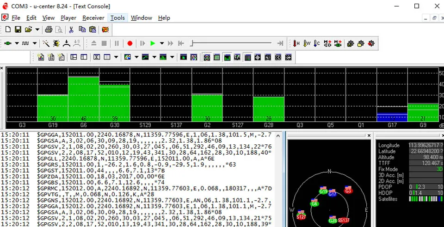This screenshot has height=227, width=444.
Task: Click the crossed-out clear-all toolbar icon
Action: tap(105, 30)
